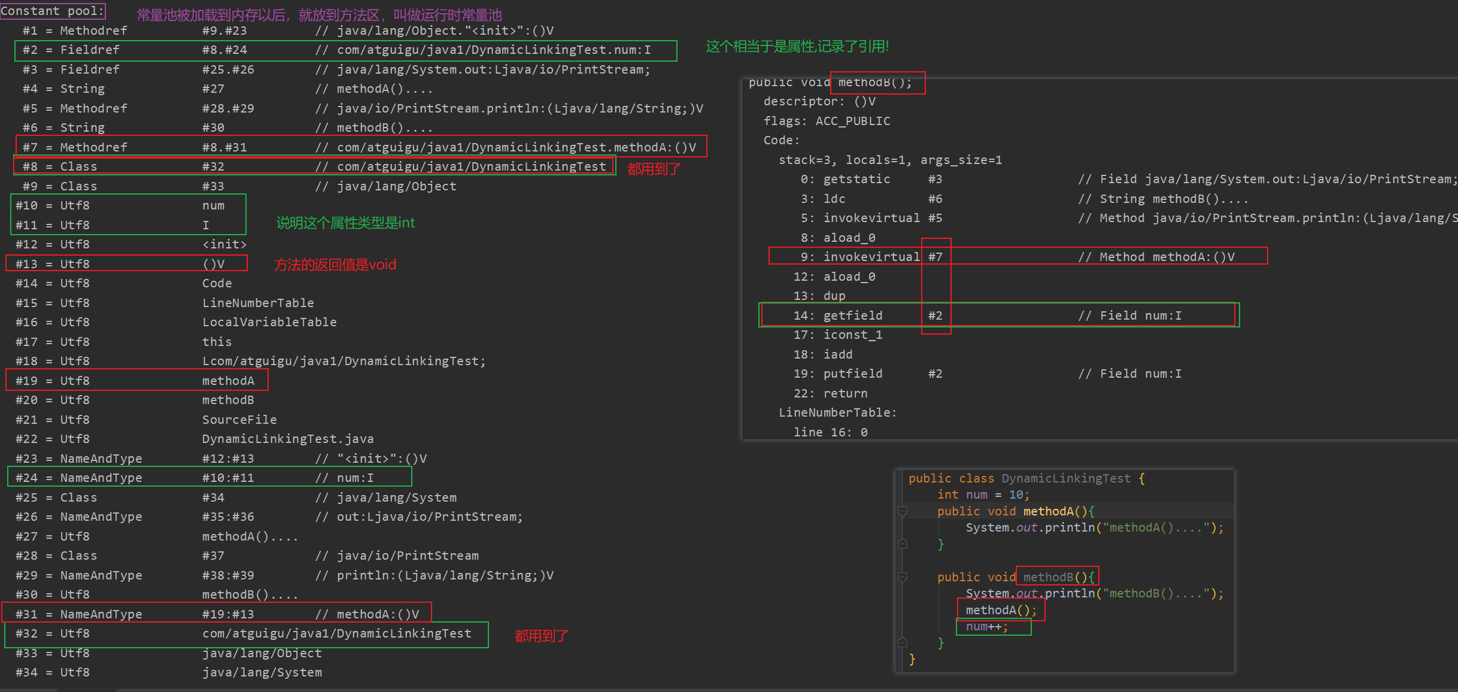The height and width of the screenshot is (692, 1458).
Task: Click methodB() in the bytecode header
Action: pos(876,83)
